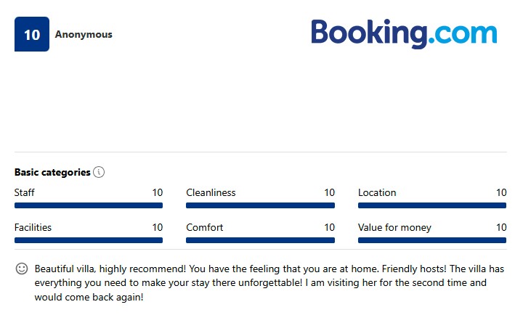The height and width of the screenshot is (315, 523).
Task: Click the smiley face review icon
Action: [x=22, y=269]
